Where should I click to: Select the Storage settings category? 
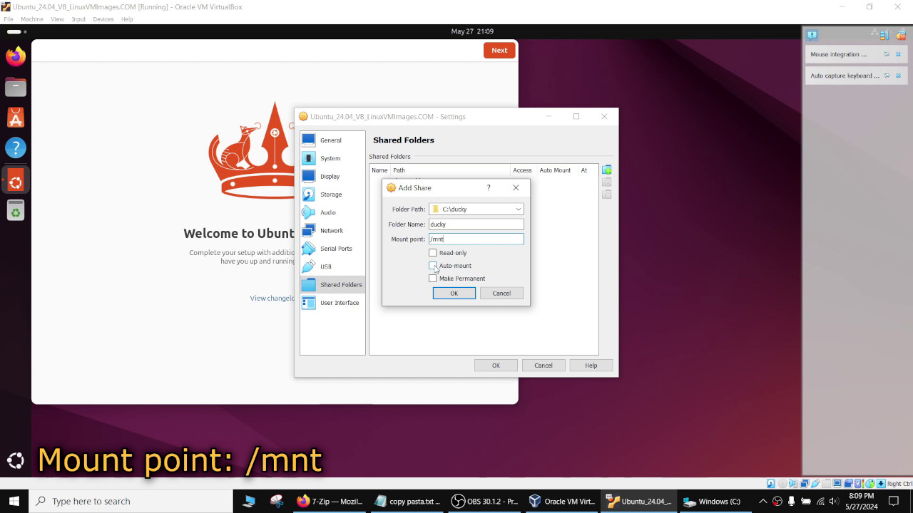point(332,195)
